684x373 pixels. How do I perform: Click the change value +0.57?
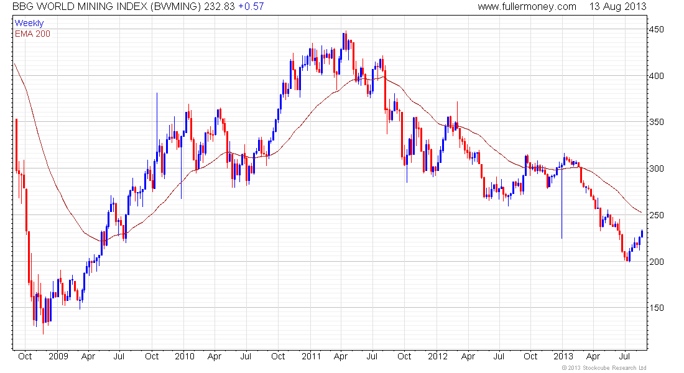[x=251, y=7]
